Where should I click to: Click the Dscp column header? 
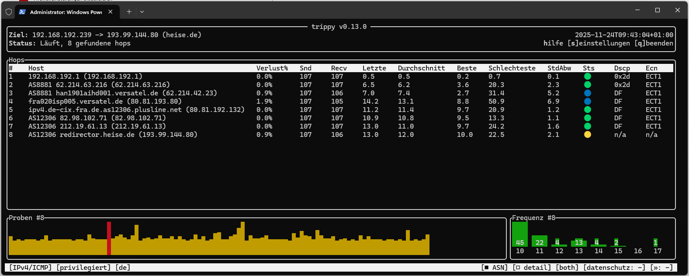click(x=622, y=68)
